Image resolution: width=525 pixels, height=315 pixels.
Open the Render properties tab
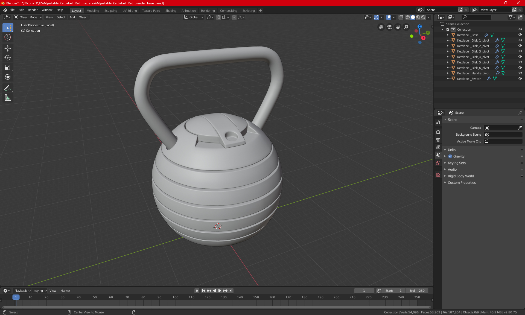[x=438, y=132]
